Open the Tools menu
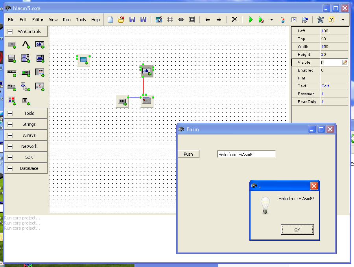Screen dimensions: 354x267 click(x=81, y=20)
